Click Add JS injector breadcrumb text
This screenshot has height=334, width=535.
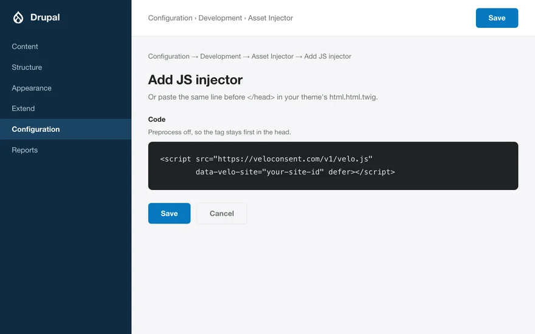coord(328,56)
